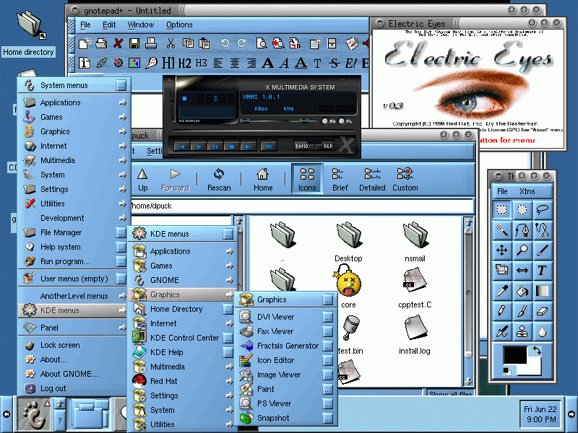This screenshot has height=433, width=578.
Task: Click the new document icon in gnotepad+
Action: [x=85, y=43]
